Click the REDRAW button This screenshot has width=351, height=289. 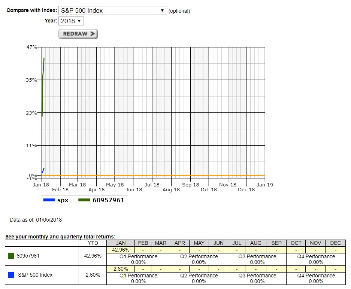(x=78, y=34)
